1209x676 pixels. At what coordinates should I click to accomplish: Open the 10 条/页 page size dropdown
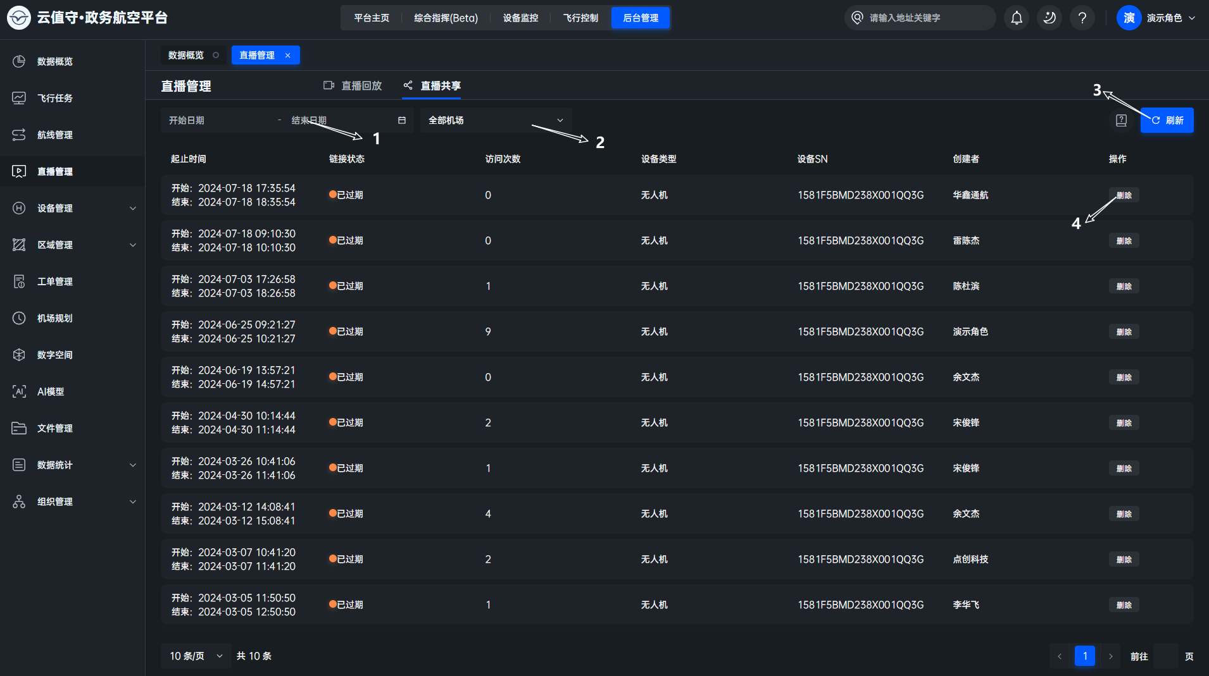[196, 656]
